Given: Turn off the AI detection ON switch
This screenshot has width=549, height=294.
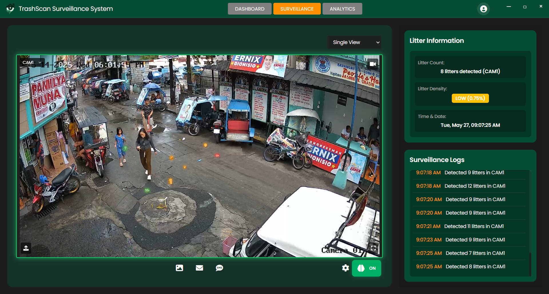Looking at the screenshot, I should click(372, 268).
